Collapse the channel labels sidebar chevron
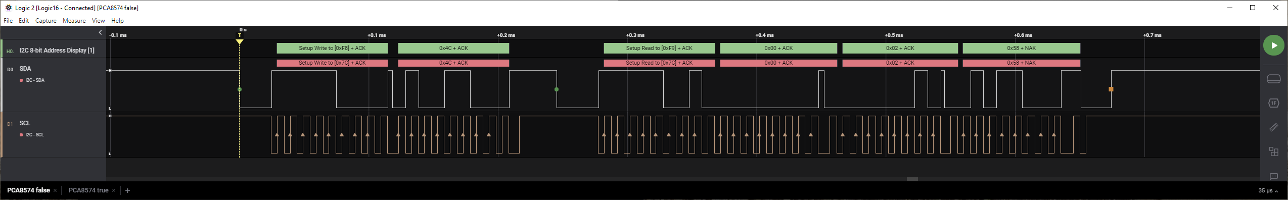This screenshot has height=200, width=1288. click(x=100, y=32)
